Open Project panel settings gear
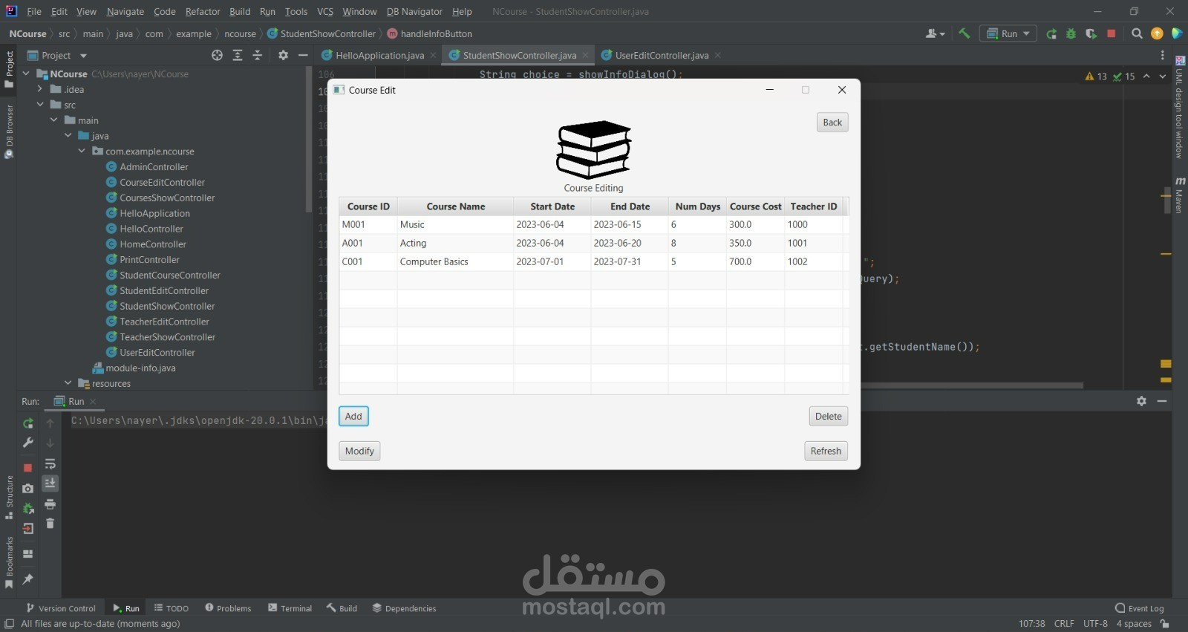Screen dimensions: 1188x632 pyautogui.click(x=283, y=55)
